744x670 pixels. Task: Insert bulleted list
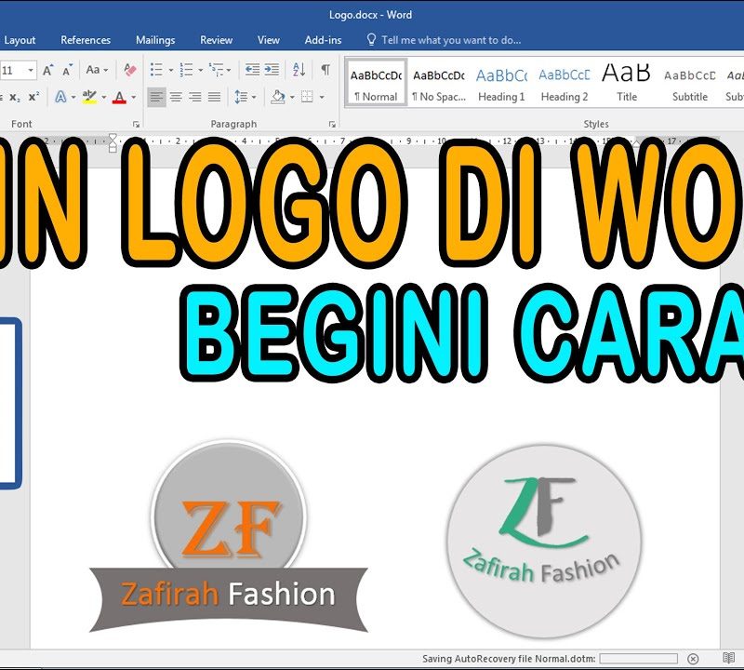(156, 70)
